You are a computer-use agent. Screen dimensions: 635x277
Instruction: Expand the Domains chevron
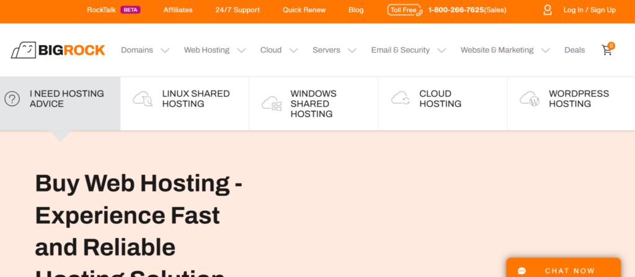(165, 50)
